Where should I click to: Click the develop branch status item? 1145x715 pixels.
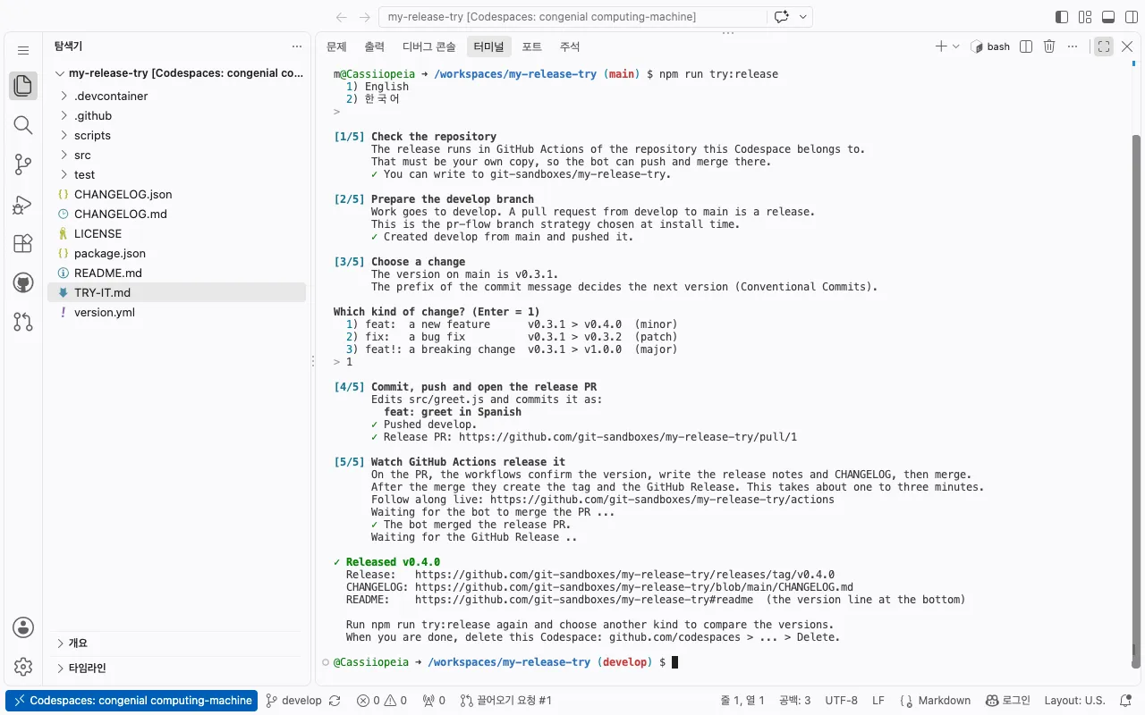(x=295, y=701)
